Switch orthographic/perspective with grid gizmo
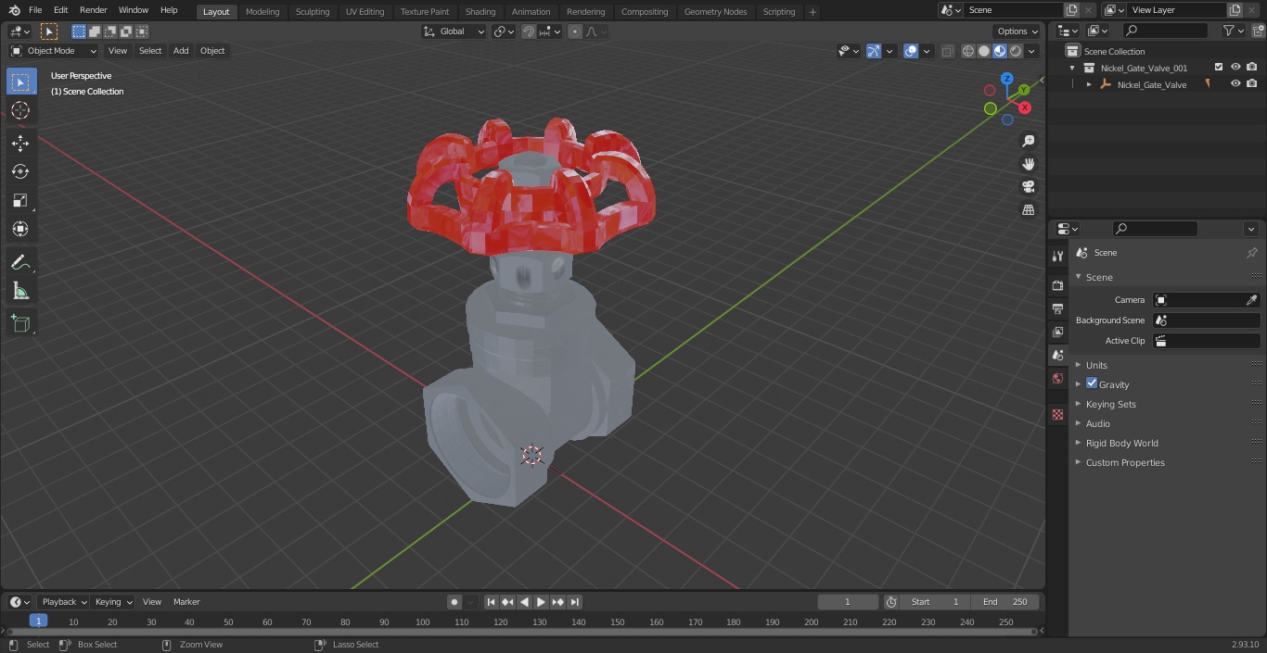The width and height of the screenshot is (1267, 653). coord(1028,210)
